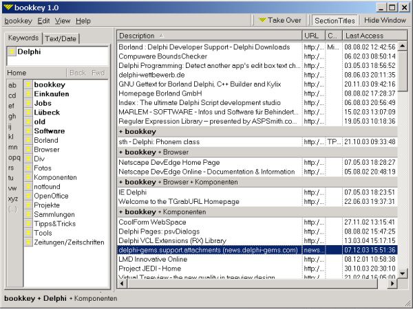Viewport: 413px width, 309px height.
Task: Click the keyword icon beside Div
Action: click(28, 159)
